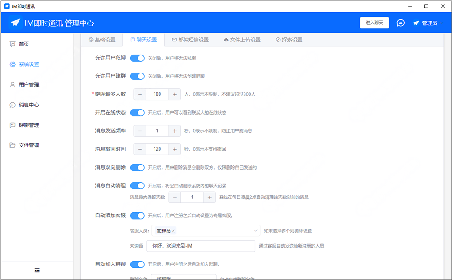452x280 pixels.
Task: Increase 群聊最多人数 with the plus button
Action: coord(174,94)
